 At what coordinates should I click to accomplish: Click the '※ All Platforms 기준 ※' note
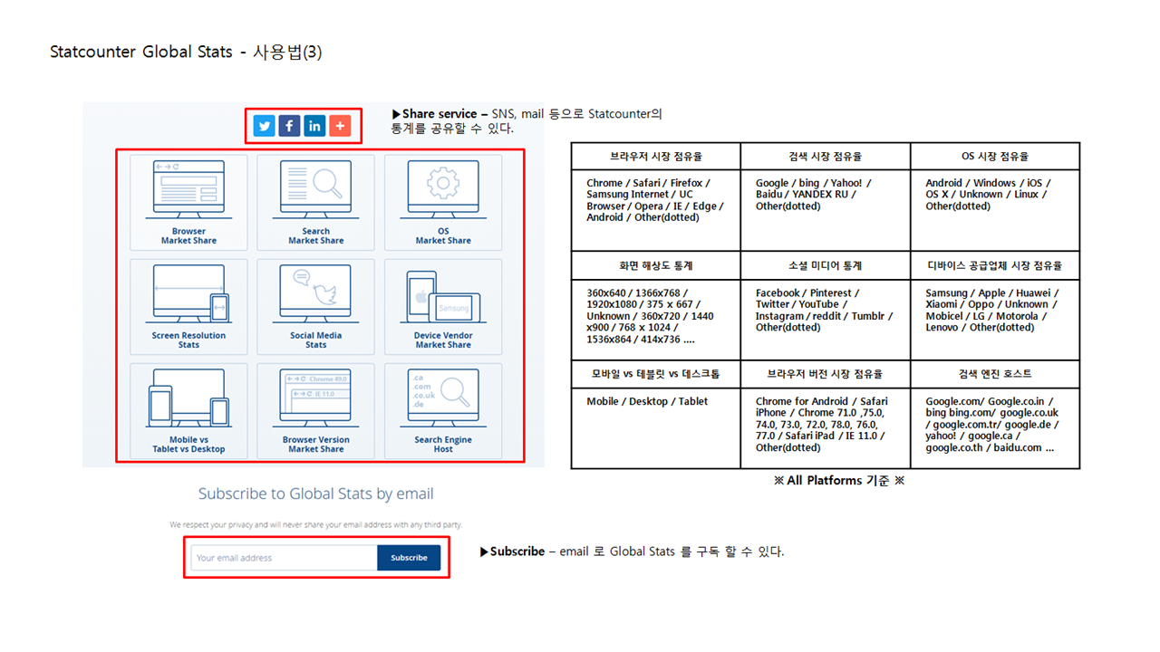pos(838,481)
